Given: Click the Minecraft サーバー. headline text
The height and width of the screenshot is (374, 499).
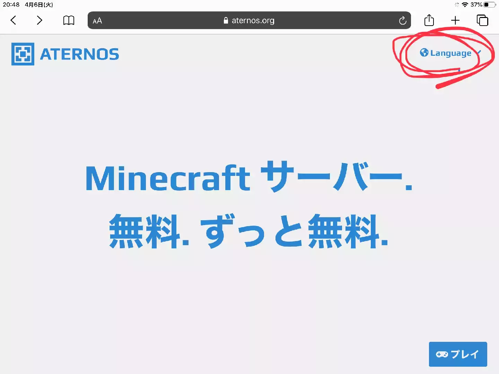Looking at the screenshot, I should 249,177.
